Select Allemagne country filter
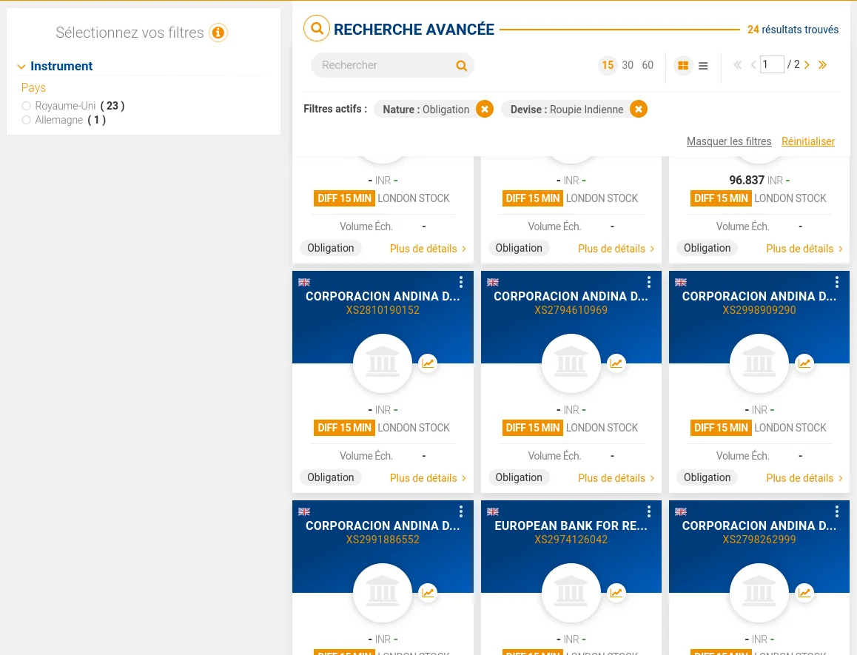Viewport: 857px width, 655px height. (x=26, y=121)
